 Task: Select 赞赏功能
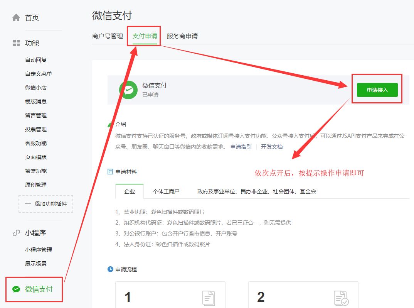point(36,171)
